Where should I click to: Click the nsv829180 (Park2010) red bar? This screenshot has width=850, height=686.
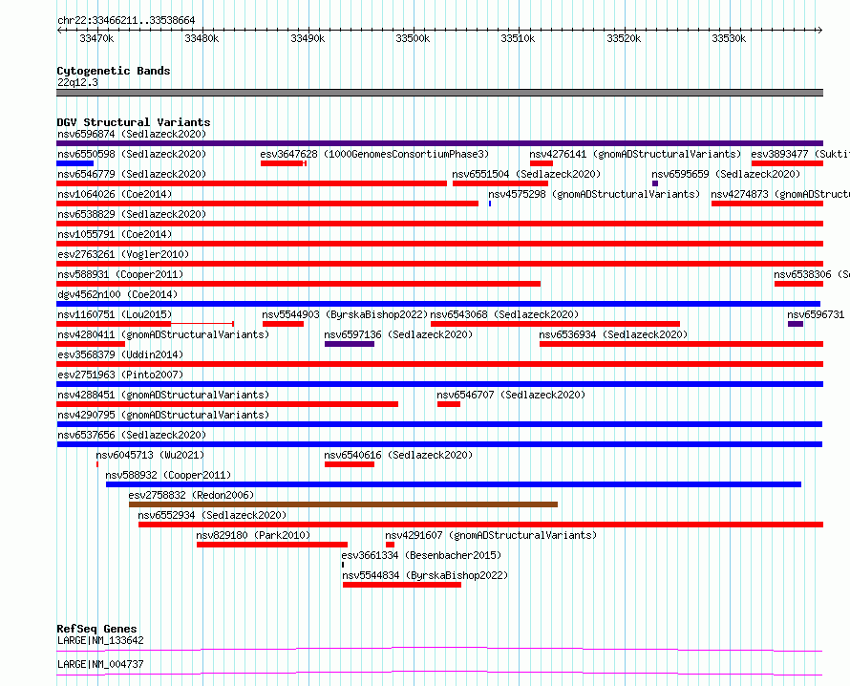(272, 545)
